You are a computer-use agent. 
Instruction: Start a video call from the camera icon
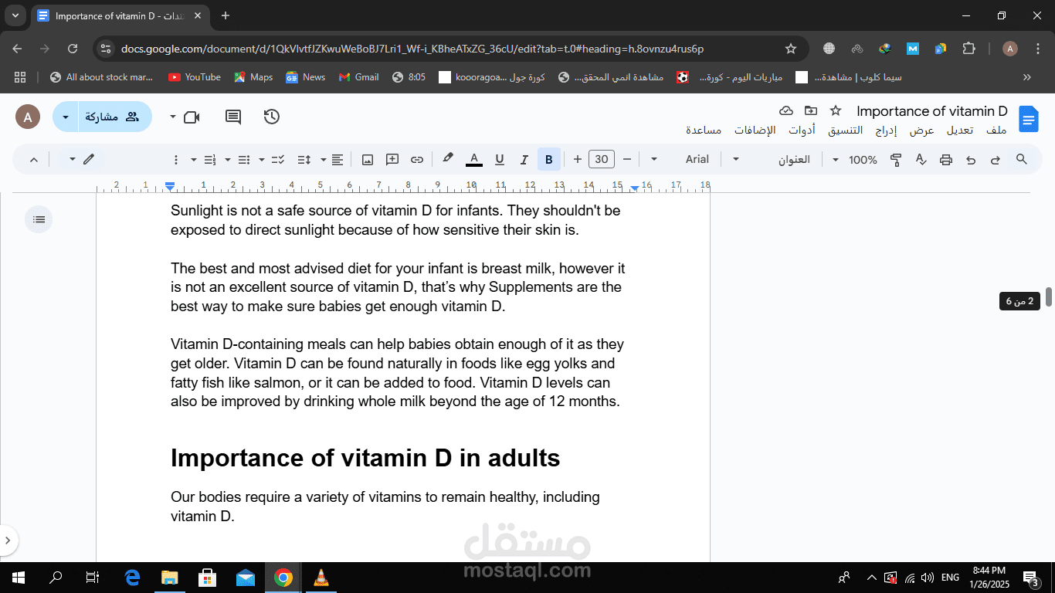192,117
